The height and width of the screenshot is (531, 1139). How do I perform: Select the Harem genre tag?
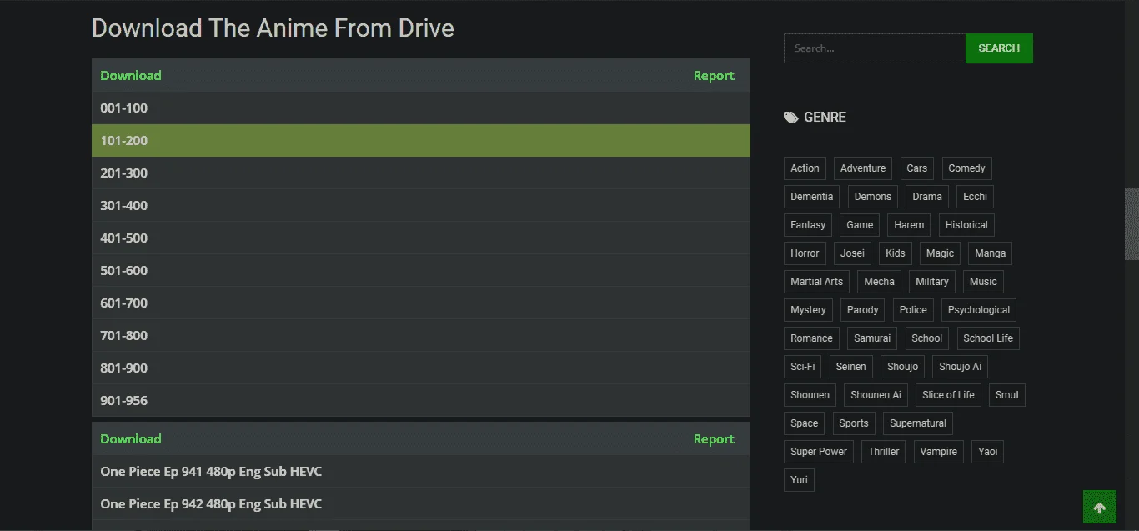pyautogui.click(x=909, y=225)
